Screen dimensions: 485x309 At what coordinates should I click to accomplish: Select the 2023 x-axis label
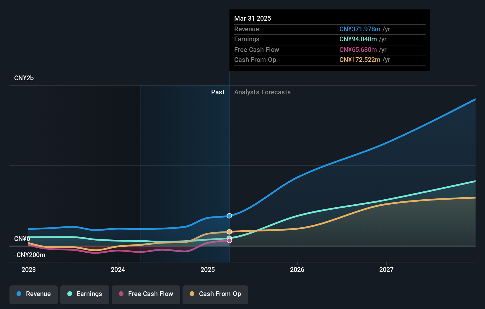29,270
